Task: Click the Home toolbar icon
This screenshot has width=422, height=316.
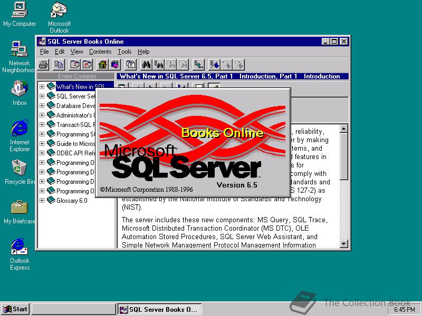Action: (102, 65)
